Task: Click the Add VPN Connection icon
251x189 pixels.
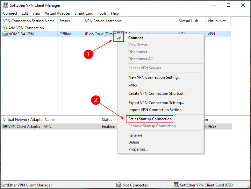Action: (x=5, y=28)
